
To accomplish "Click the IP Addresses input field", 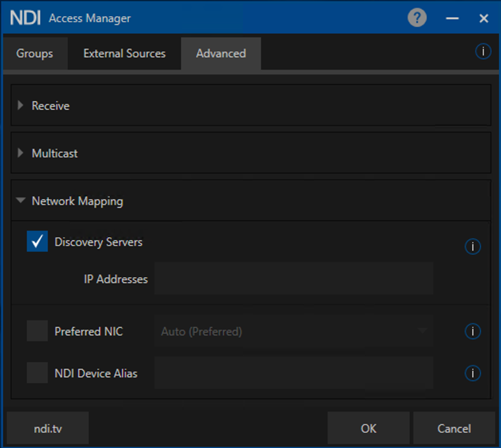I will point(293,279).
